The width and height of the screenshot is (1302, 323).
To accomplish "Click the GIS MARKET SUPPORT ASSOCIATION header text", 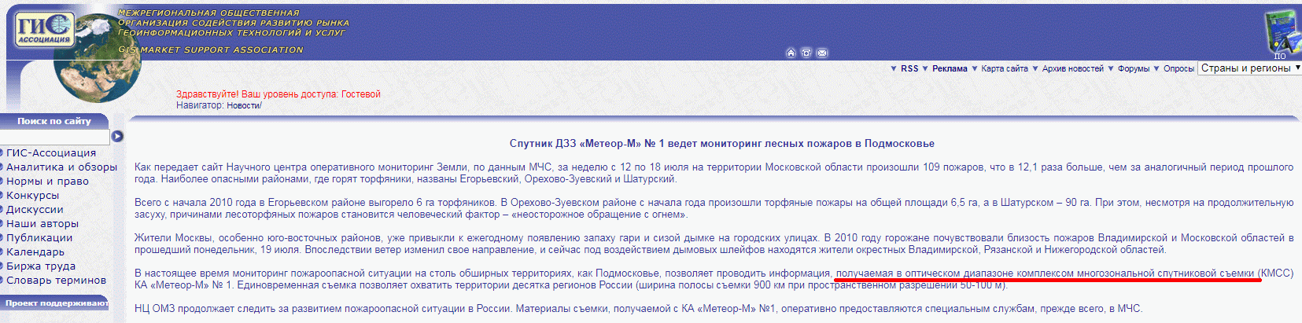I will 211,50.
